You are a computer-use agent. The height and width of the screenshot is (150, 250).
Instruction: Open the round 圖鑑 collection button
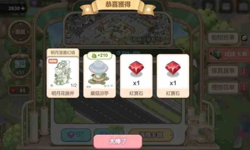click(x=20, y=32)
